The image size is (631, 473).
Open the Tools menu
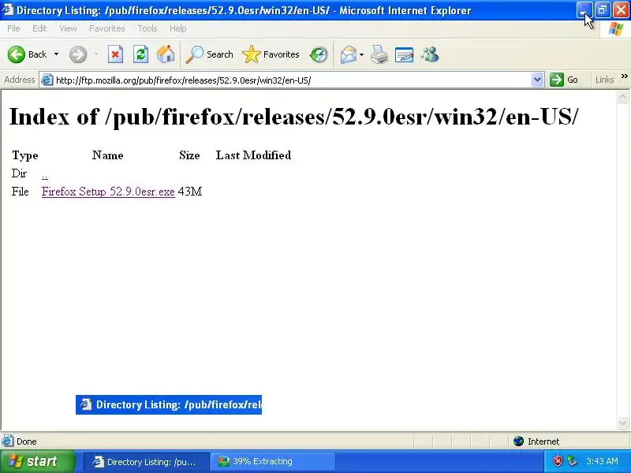coord(147,28)
